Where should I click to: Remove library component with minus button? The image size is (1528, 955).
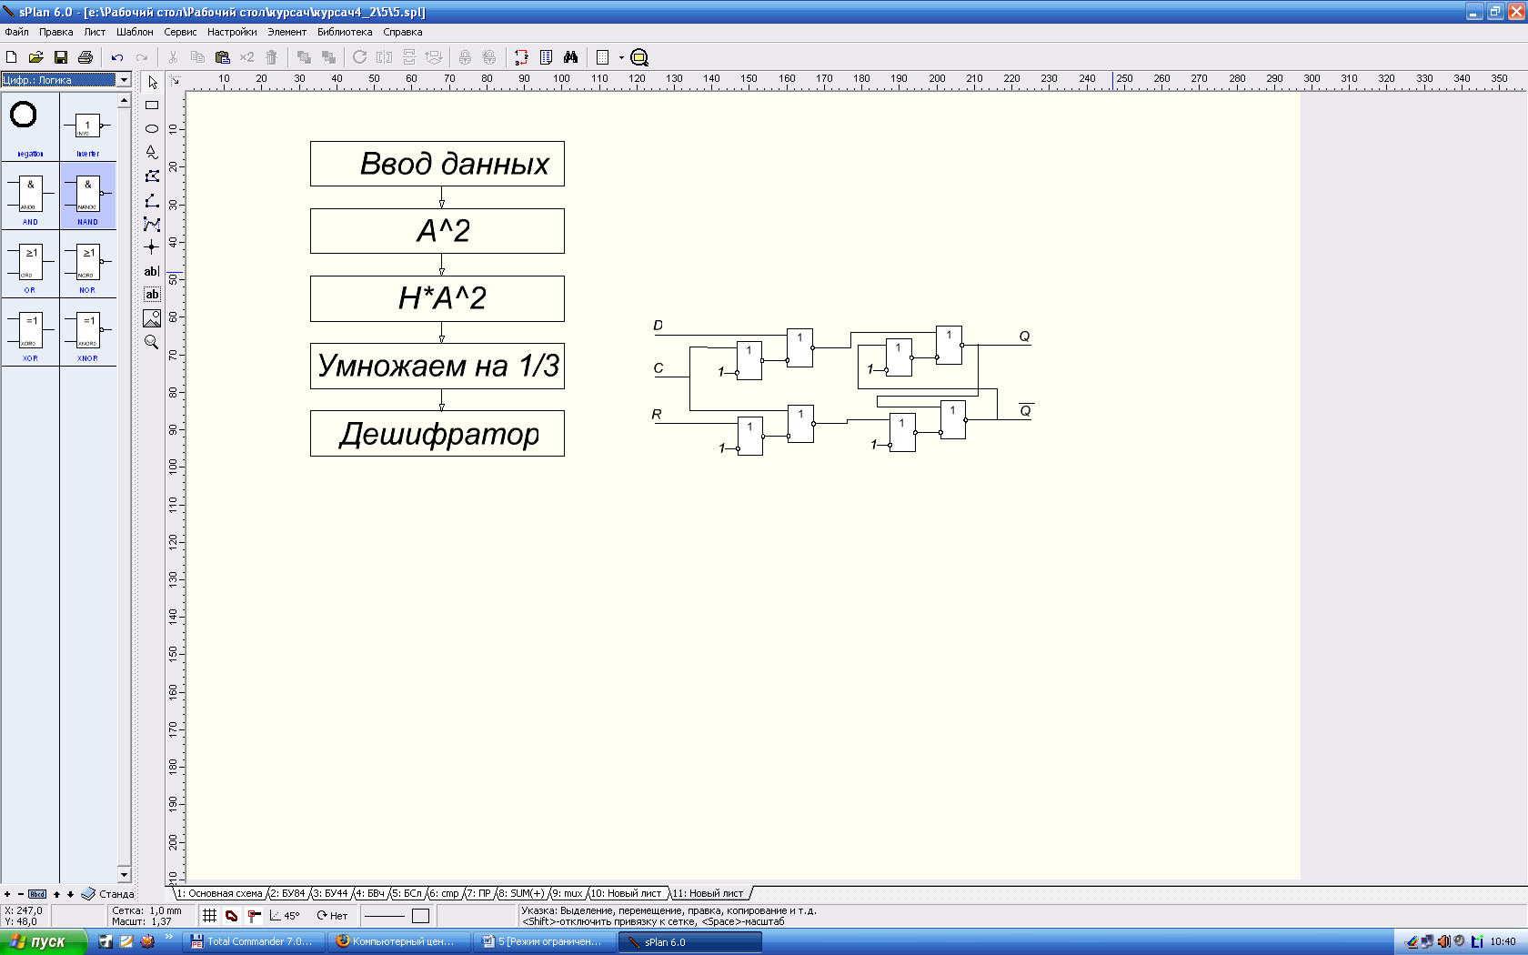pos(20,894)
